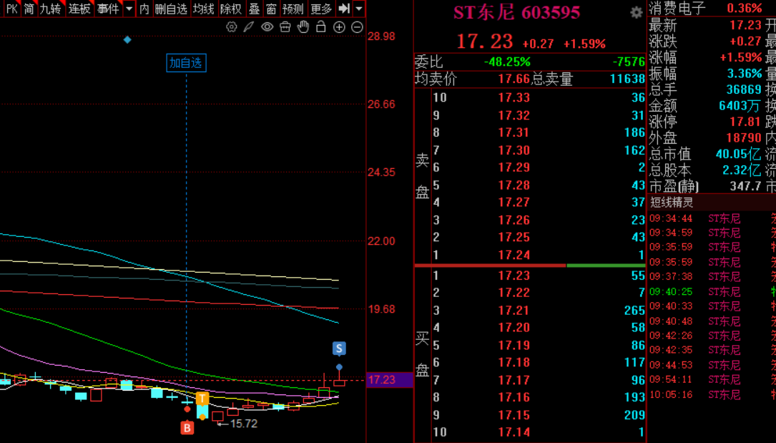This screenshot has width=776, height=443.
Task: Click 删自选 to remove from watchlist
Action: (x=171, y=9)
